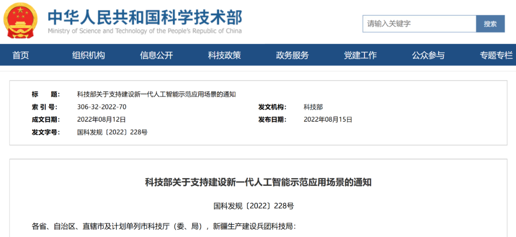The height and width of the screenshot is (237, 516).
Task: Click the 发布日期 value 2022年08月15日
Action: [x=328, y=119]
